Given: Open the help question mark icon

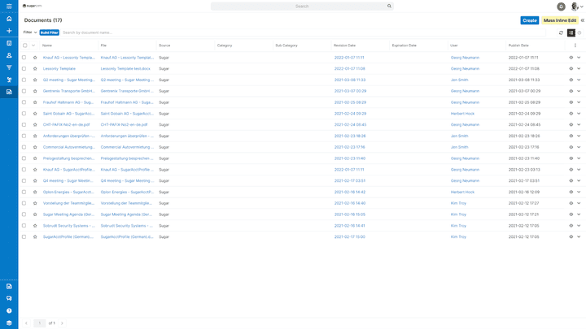Looking at the screenshot, I should click(x=9, y=310).
